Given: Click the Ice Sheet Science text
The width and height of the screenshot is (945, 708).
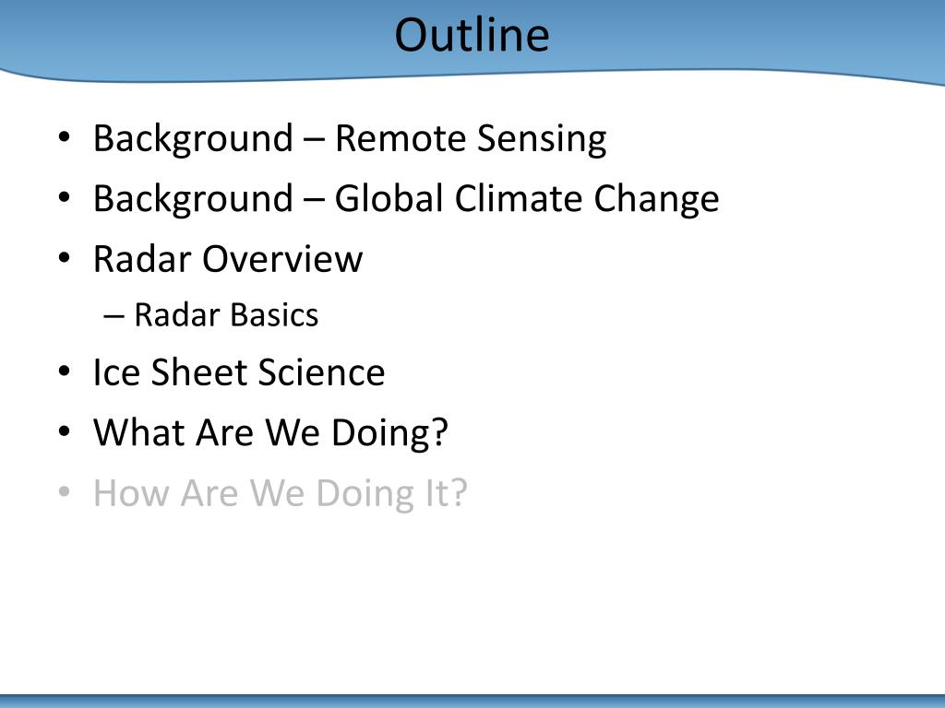Looking at the screenshot, I should (239, 372).
